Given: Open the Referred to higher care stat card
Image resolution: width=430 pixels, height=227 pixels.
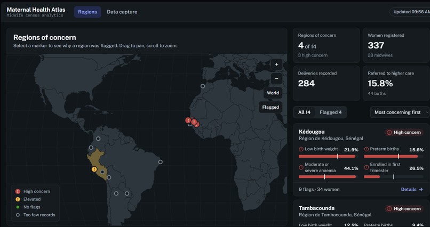Looking at the screenshot, I should pyautogui.click(x=396, y=83).
